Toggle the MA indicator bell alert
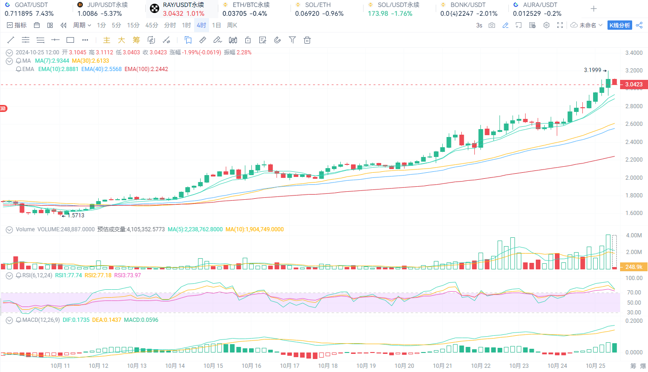648x372 pixels. click(19, 61)
